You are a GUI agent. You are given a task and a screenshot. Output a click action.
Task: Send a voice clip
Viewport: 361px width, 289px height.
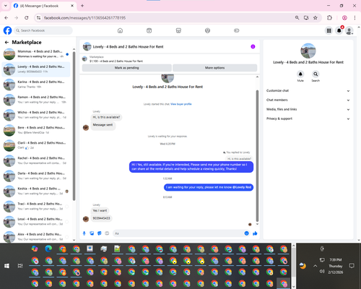coord(84,233)
